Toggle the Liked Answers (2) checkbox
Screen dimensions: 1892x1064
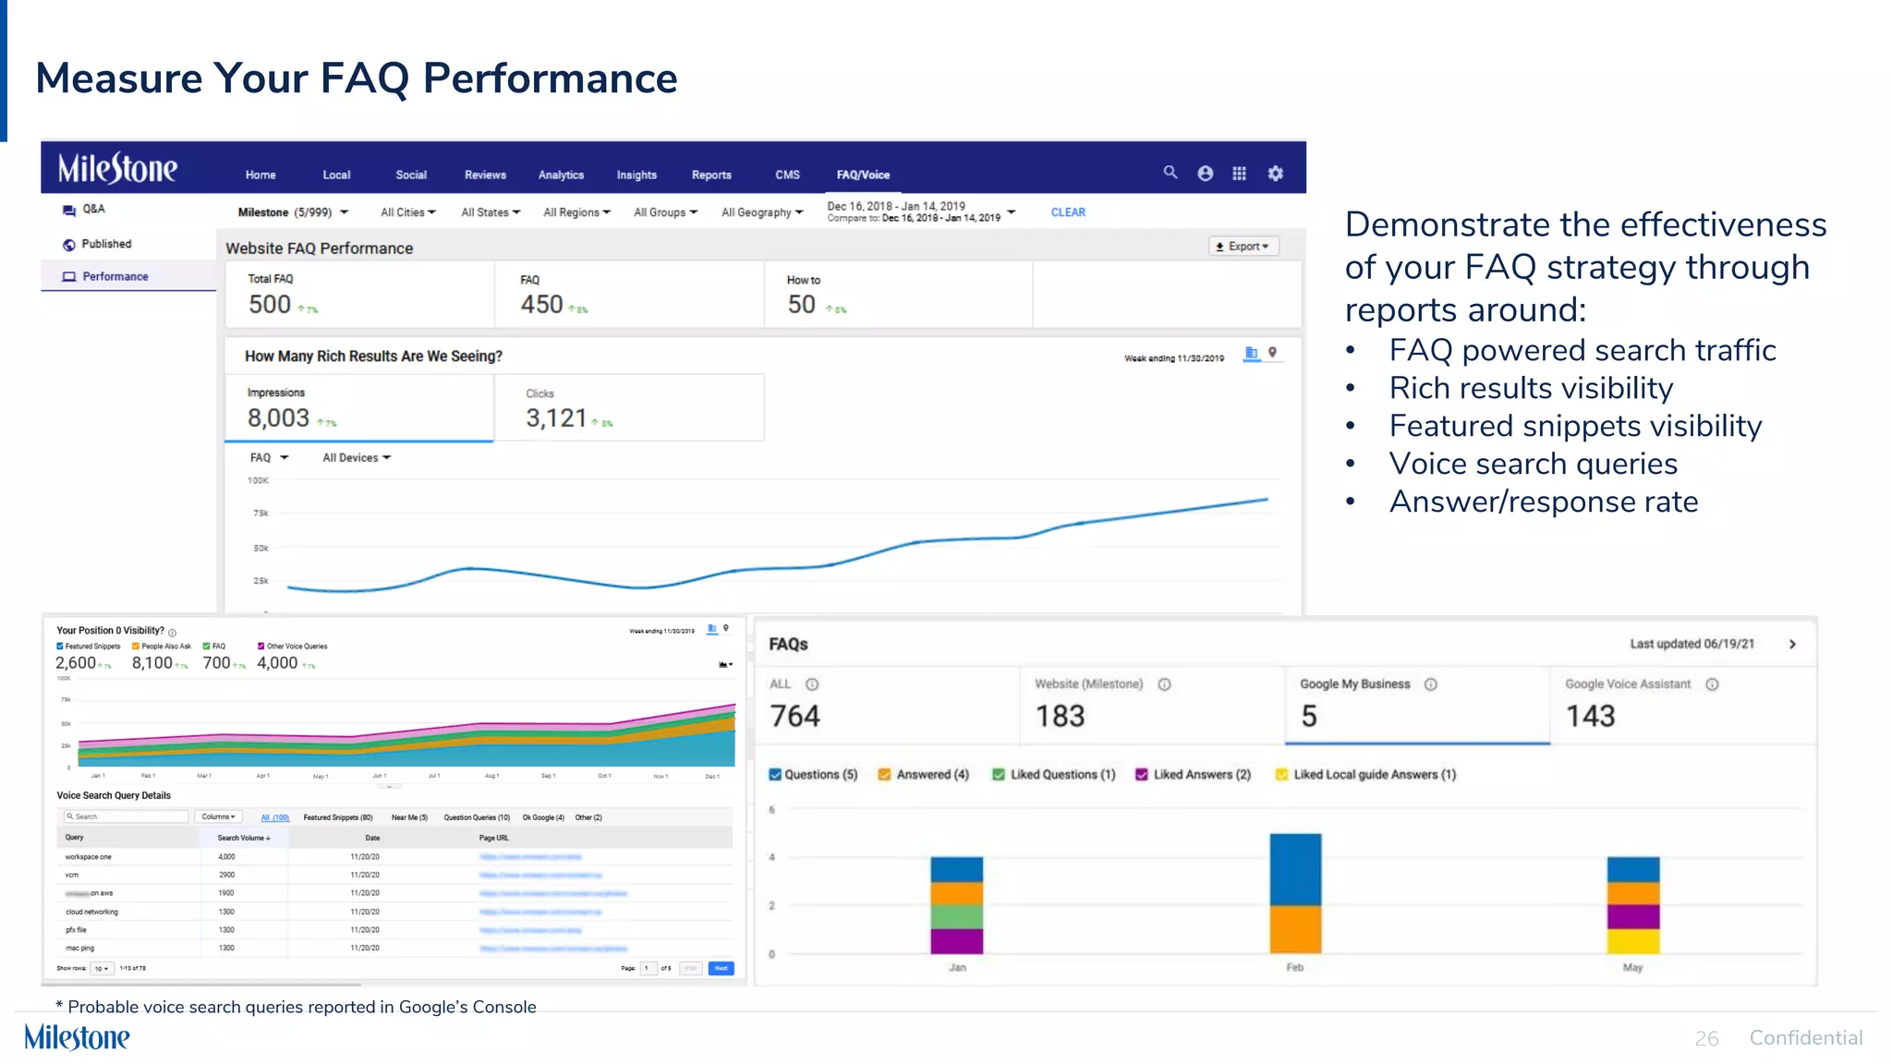point(1142,775)
